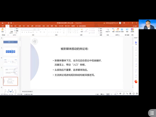The image size is (156, 117).
Task: Click the Redo icon in quick access toolbar
Action: [x=9, y=23]
